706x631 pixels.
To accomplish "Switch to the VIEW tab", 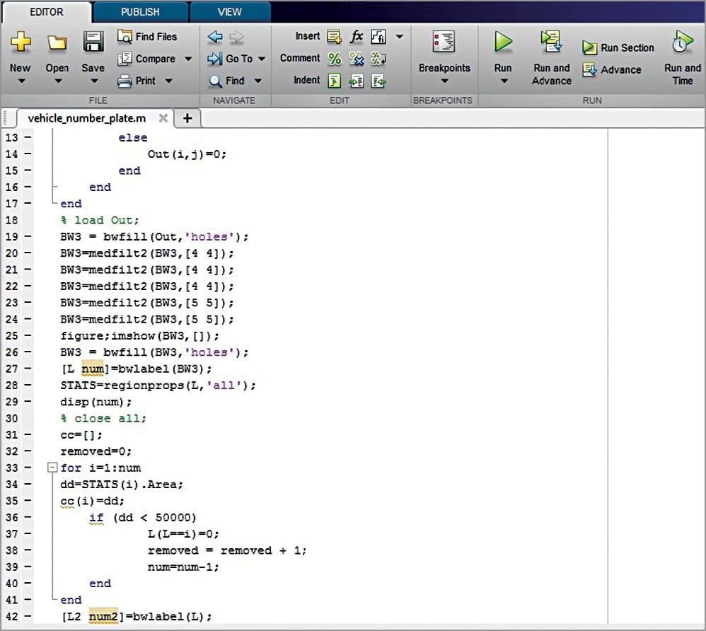I will click(229, 12).
